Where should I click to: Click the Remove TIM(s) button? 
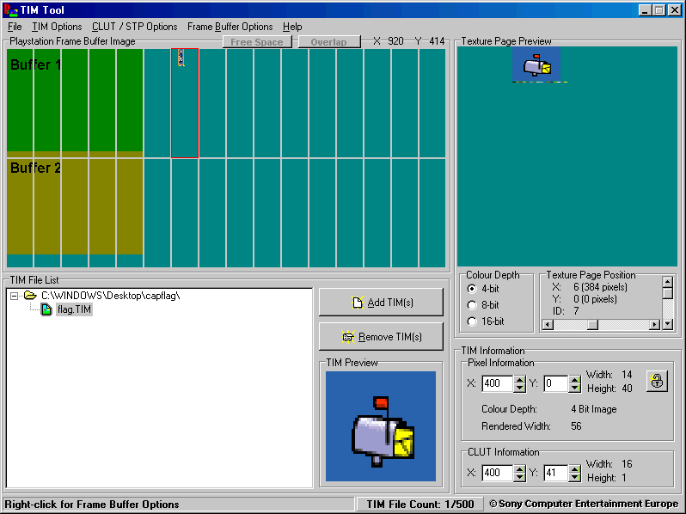pos(381,337)
